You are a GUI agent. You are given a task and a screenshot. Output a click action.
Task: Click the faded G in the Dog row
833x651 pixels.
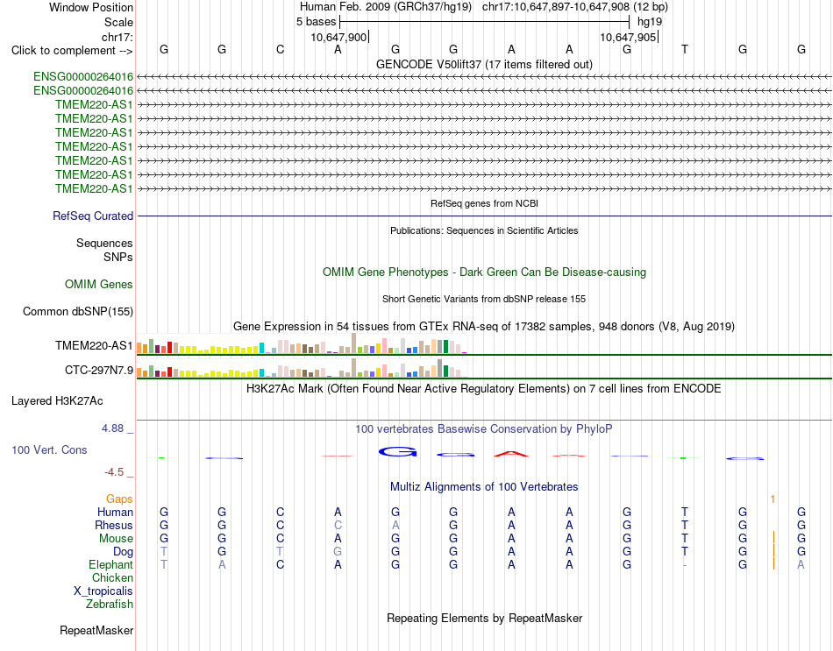point(338,552)
